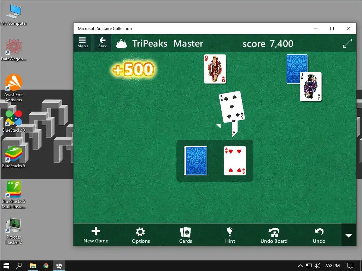This screenshot has height=271, width=362.
Task: Select the Queen of hearts card
Action: (215, 69)
